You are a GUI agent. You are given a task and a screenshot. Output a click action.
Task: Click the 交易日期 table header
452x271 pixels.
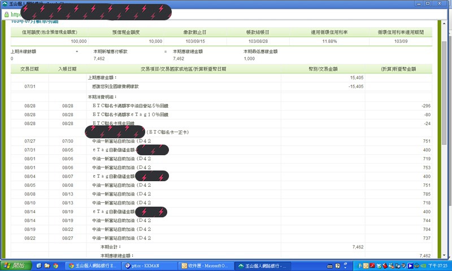tap(29, 69)
